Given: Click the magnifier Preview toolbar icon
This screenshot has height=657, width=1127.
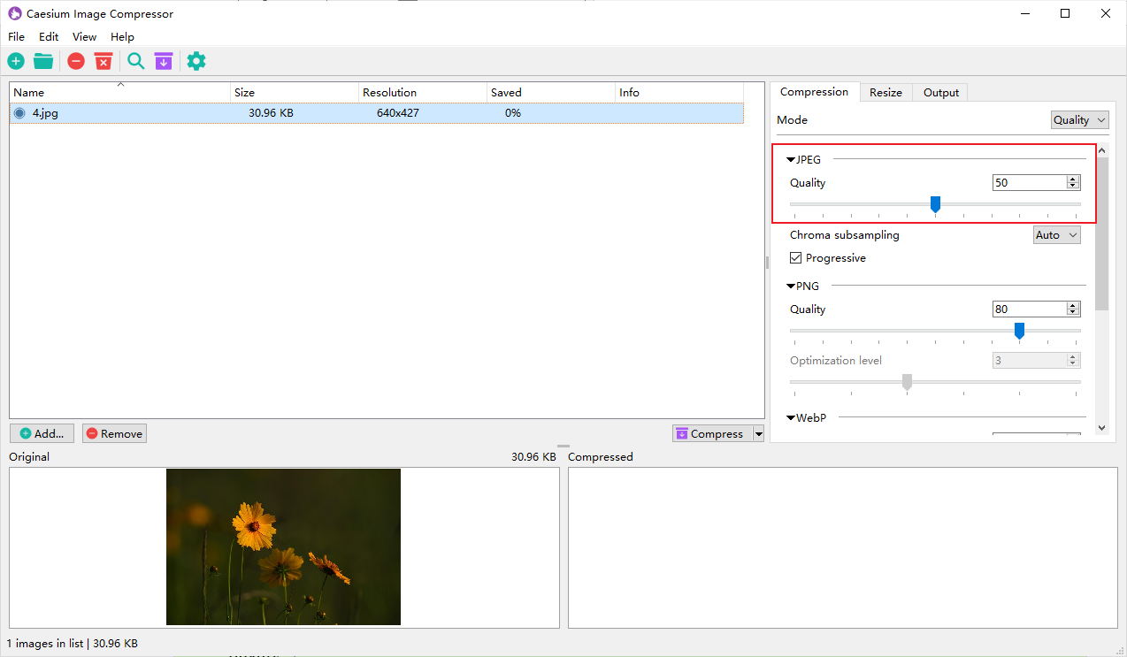Looking at the screenshot, I should (x=135, y=61).
